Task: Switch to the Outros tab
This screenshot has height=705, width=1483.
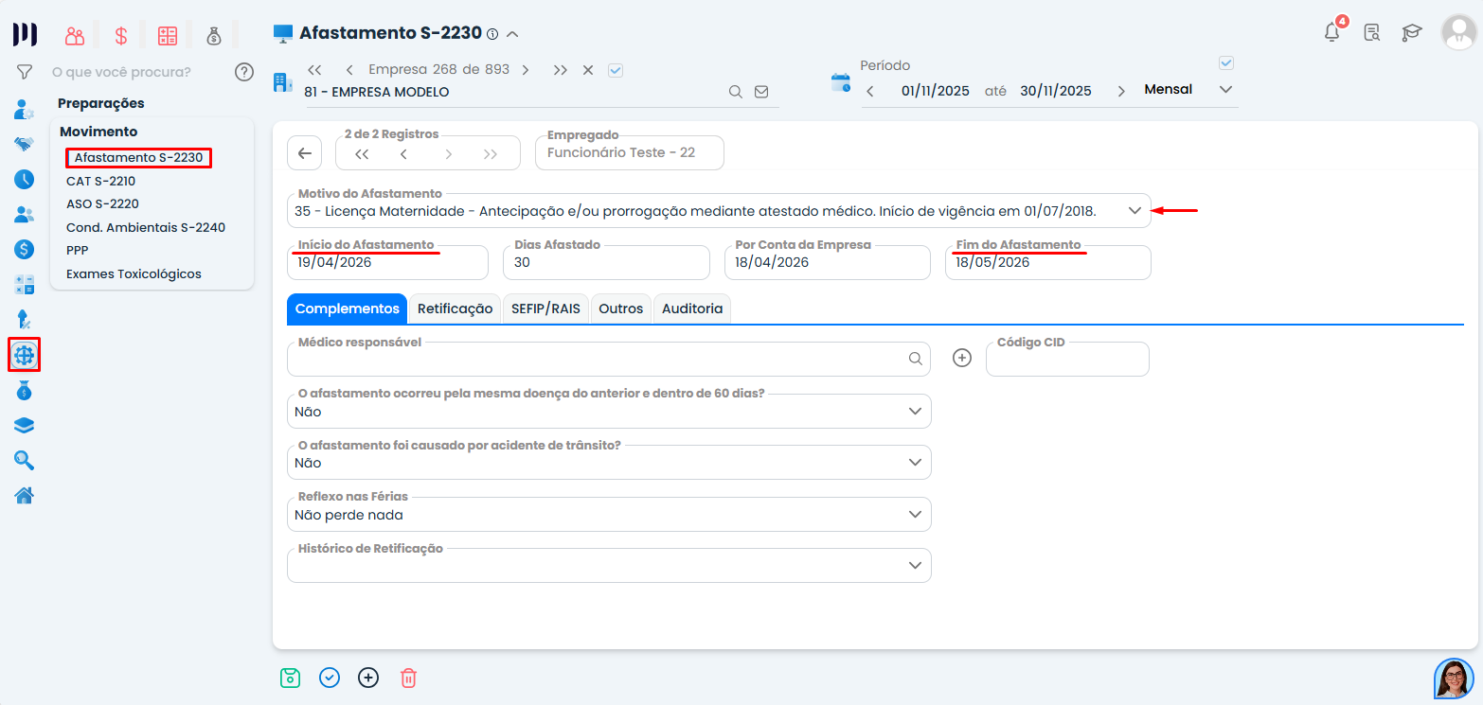Action: [620, 308]
